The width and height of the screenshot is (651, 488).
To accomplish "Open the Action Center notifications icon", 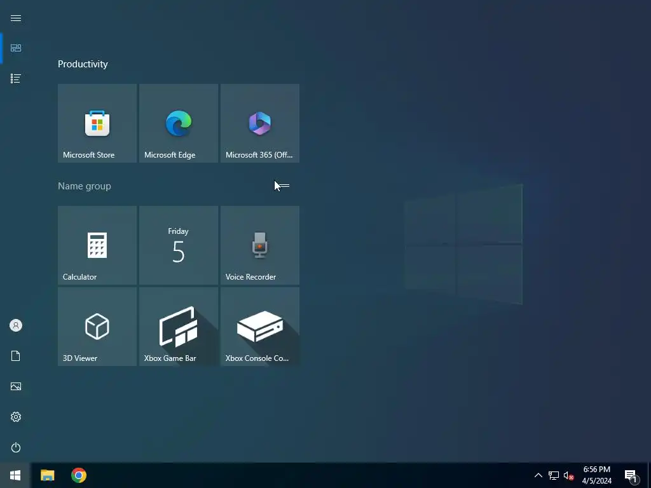I will point(631,475).
